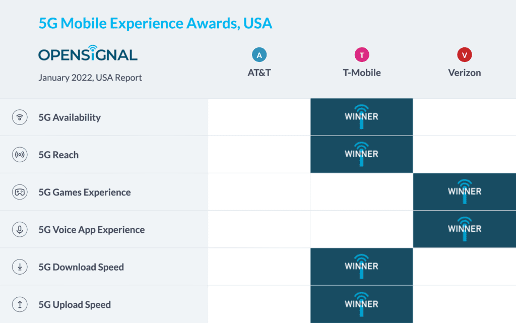Click the 5G Reach broadcast icon
The height and width of the screenshot is (323, 516).
(x=20, y=155)
